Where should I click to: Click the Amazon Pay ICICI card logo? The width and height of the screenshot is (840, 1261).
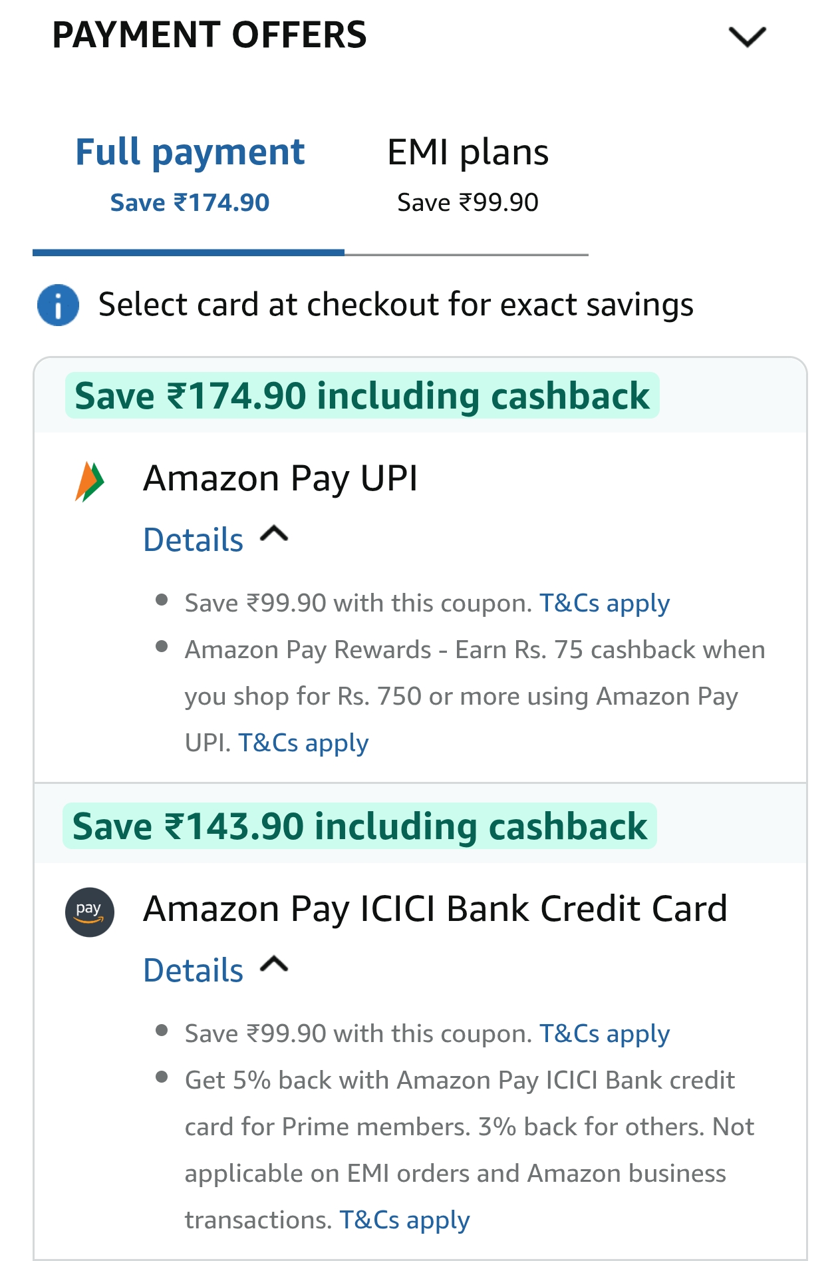click(x=90, y=912)
